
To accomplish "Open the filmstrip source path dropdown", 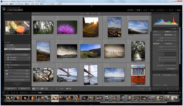I will click(x=63, y=93).
